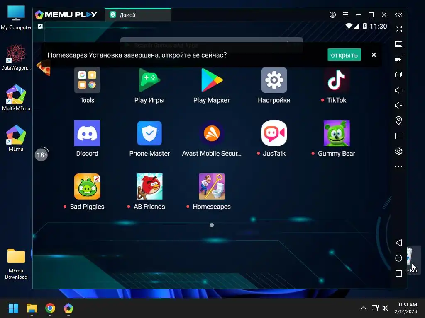Click the home screen page indicator dot

(212, 225)
